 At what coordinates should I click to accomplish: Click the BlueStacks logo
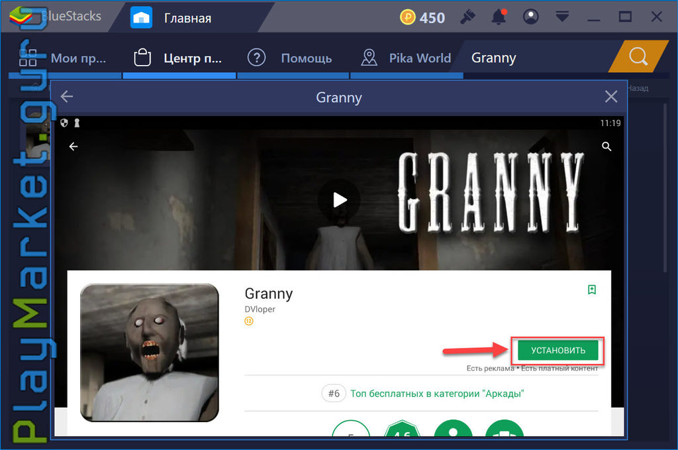tap(21, 17)
